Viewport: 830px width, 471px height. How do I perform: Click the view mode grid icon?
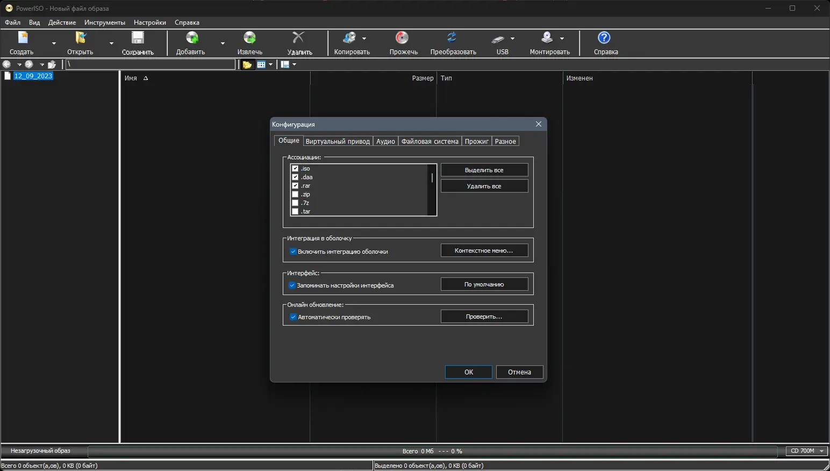coord(261,64)
